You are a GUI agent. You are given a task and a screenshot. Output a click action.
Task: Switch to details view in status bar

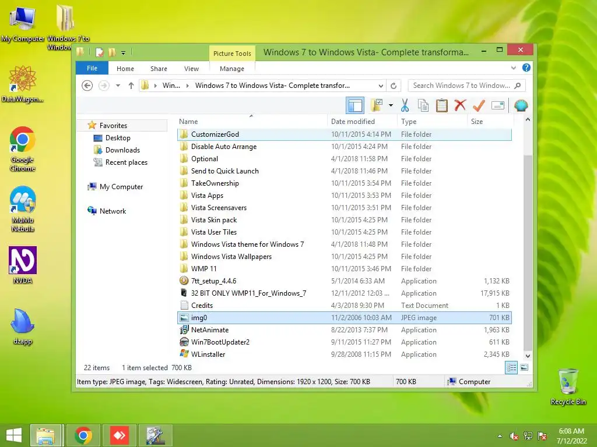click(511, 368)
